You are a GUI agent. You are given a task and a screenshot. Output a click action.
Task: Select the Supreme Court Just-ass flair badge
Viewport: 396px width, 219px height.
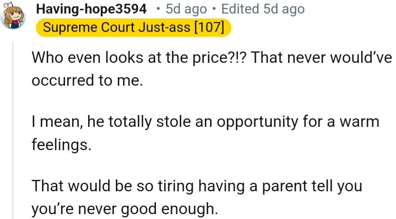(133, 28)
